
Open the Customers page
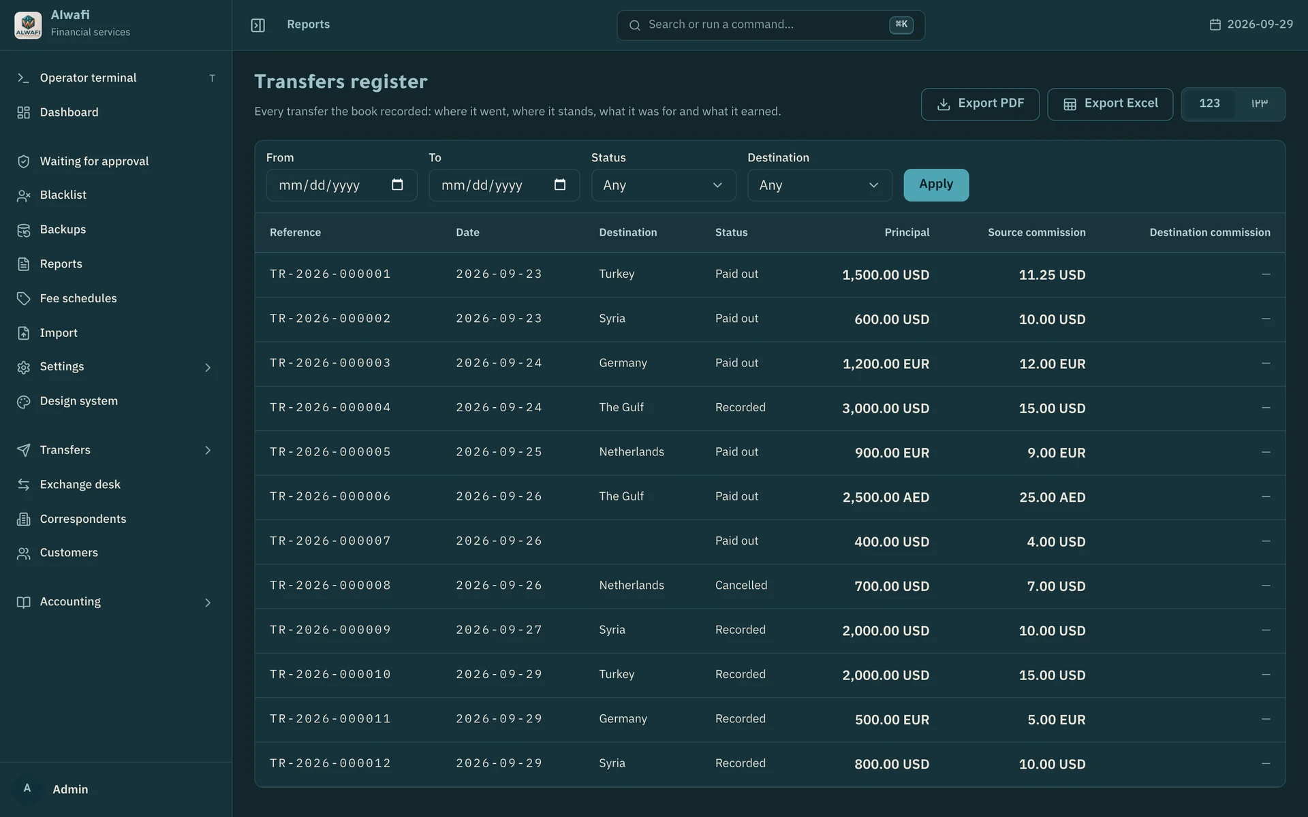(x=116, y=553)
